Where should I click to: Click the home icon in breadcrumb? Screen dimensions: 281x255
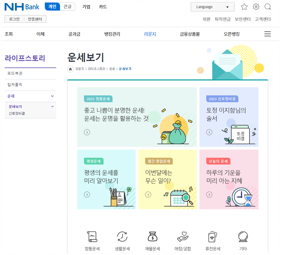tap(70, 69)
